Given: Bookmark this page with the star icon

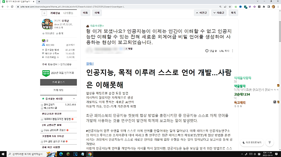Looking at the screenshot, I should pos(230,7).
